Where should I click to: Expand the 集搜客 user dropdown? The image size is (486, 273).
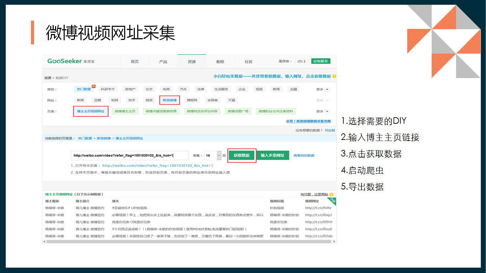pos(285,61)
